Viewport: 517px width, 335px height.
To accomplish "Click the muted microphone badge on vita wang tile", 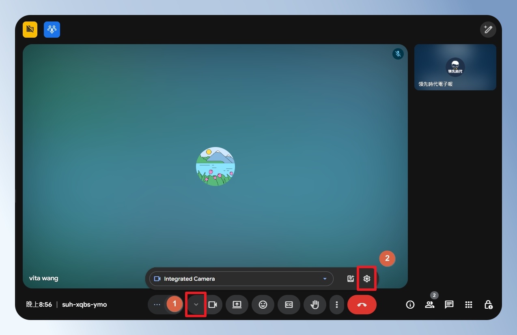I will pyautogui.click(x=398, y=54).
